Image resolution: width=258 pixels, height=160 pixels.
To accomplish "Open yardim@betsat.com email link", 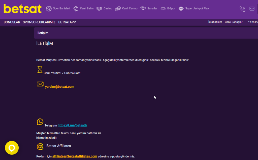I will pos(59,87).
